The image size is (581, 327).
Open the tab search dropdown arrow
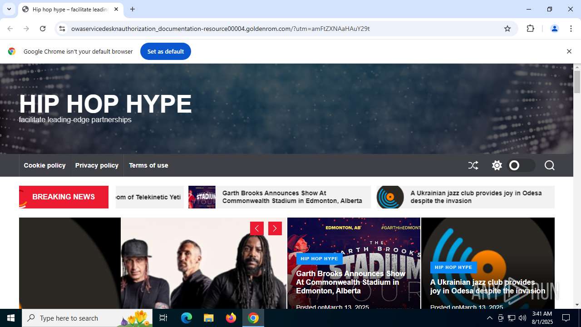point(9,9)
